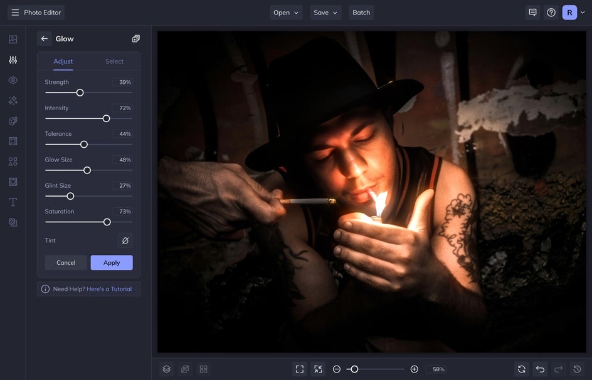Open the eye Touch Up sidebar icon
Screen dimensions: 592x380
point(13,80)
